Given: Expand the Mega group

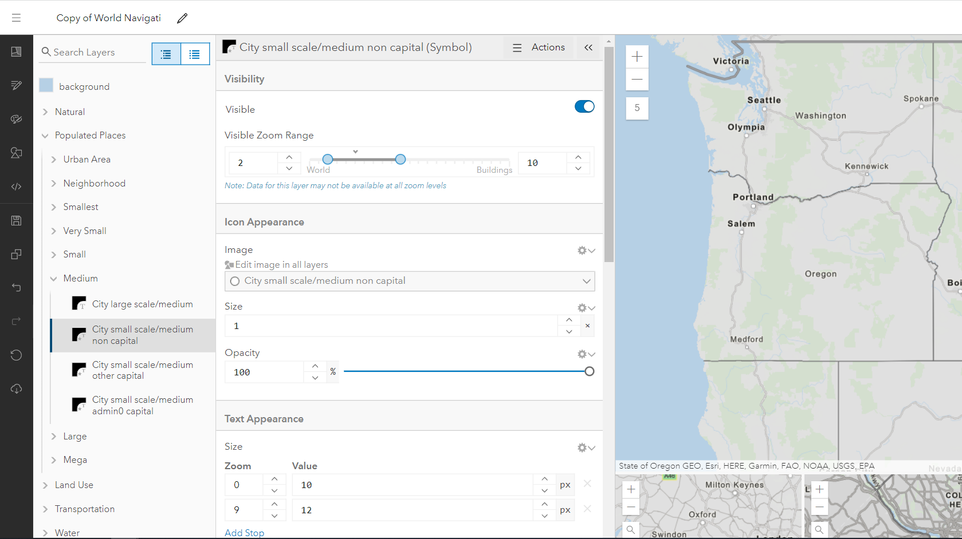Looking at the screenshot, I should click(54, 460).
